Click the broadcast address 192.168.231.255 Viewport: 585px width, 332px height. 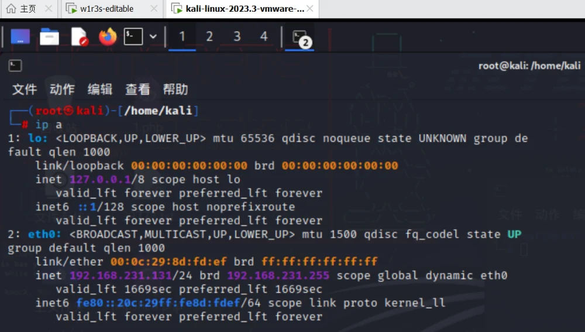coord(278,275)
